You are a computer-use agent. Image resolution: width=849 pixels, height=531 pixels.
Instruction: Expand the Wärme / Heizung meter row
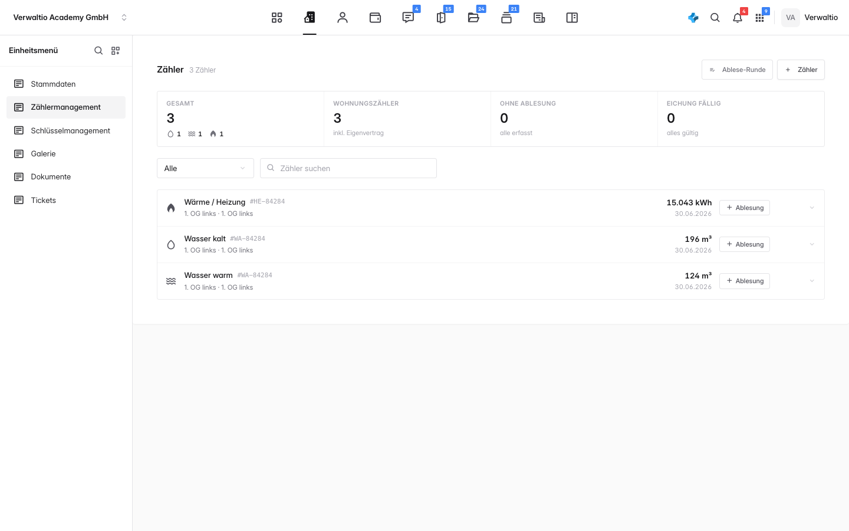pos(812,208)
